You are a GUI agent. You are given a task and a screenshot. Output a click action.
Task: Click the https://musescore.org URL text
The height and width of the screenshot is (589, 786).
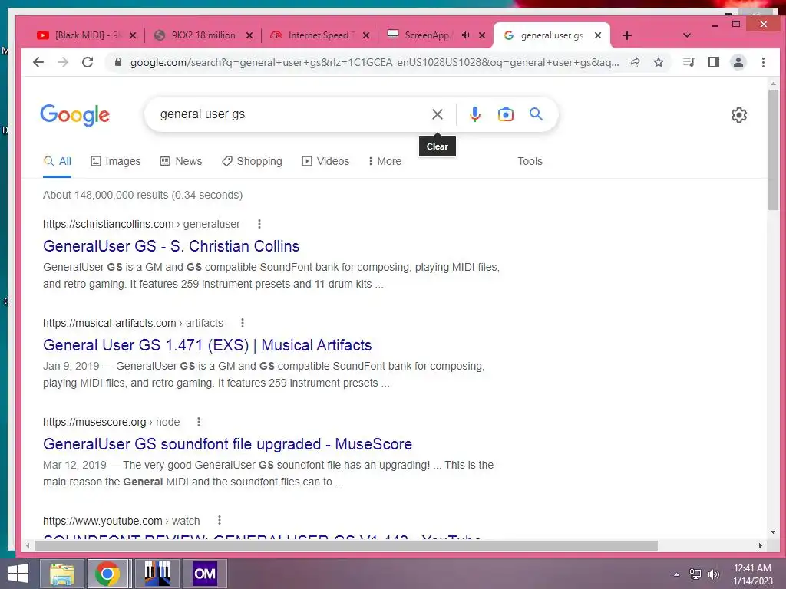click(x=94, y=422)
